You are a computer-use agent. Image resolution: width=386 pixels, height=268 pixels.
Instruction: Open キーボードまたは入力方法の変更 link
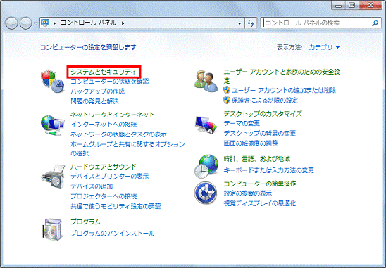[x=269, y=170]
